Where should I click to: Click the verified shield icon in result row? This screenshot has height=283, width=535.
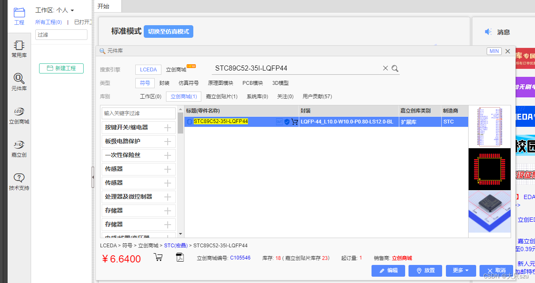coord(287,122)
